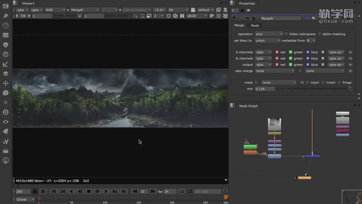Click the snowflake freeze icon in playback bar
The image size is (362, 204).
tap(43, 192)
